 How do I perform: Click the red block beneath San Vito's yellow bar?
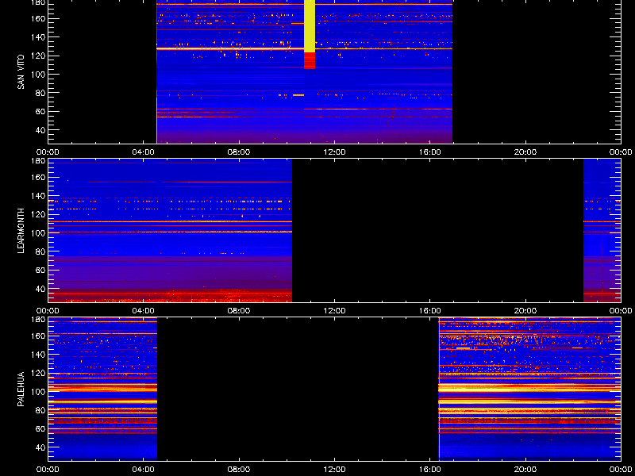pyautogui.click(x=310, y=61)
